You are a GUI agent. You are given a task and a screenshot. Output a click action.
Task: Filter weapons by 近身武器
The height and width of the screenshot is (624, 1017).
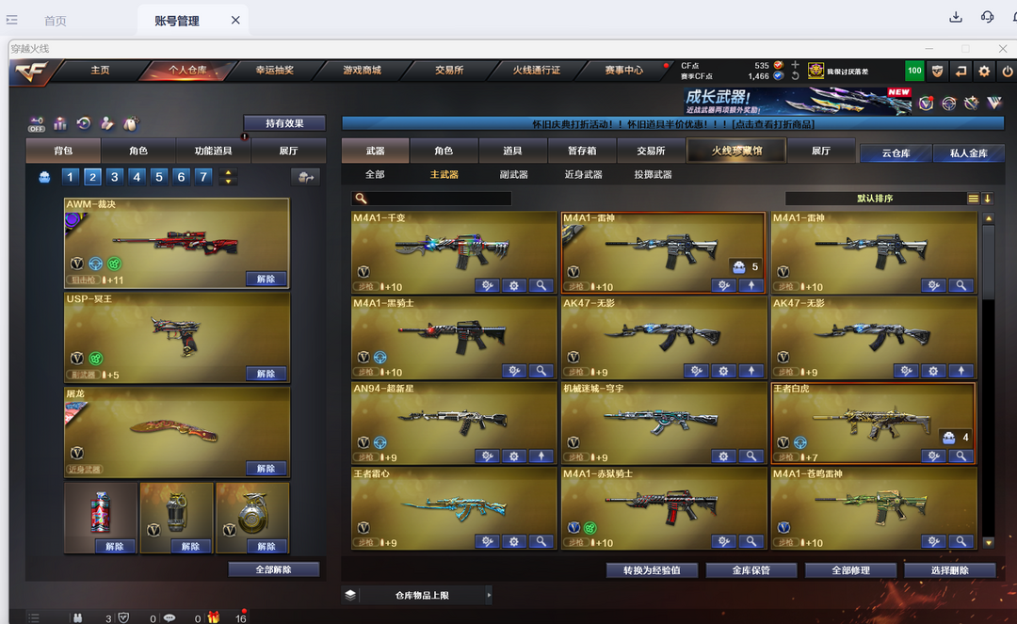(583, 174)
